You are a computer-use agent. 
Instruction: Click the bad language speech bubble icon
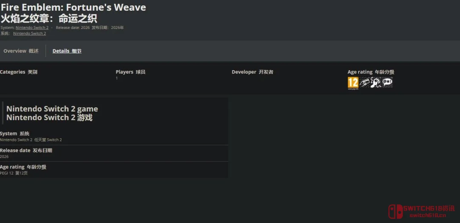pos(387,83)
